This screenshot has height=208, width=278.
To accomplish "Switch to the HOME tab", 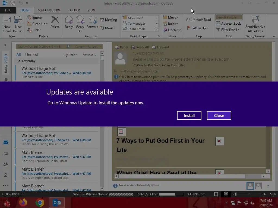I will coord(25,10).
